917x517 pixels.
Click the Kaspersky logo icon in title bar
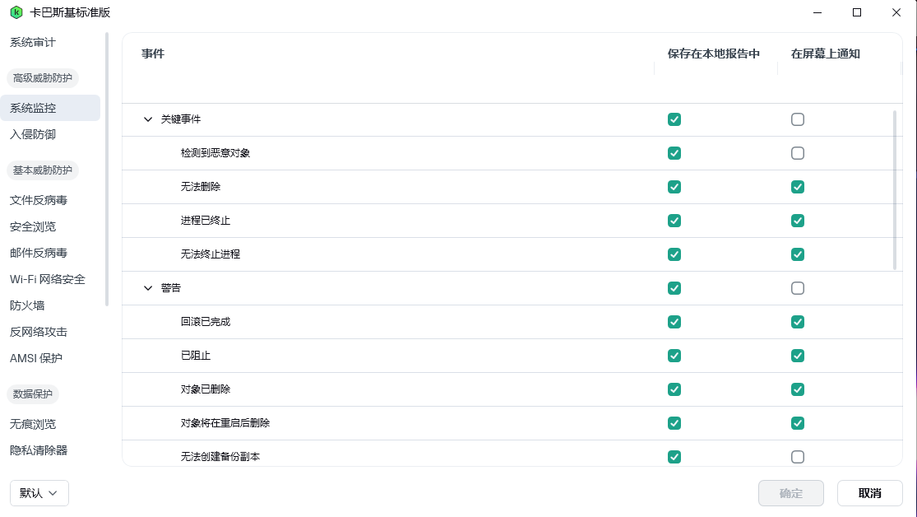tap(16, 12)
